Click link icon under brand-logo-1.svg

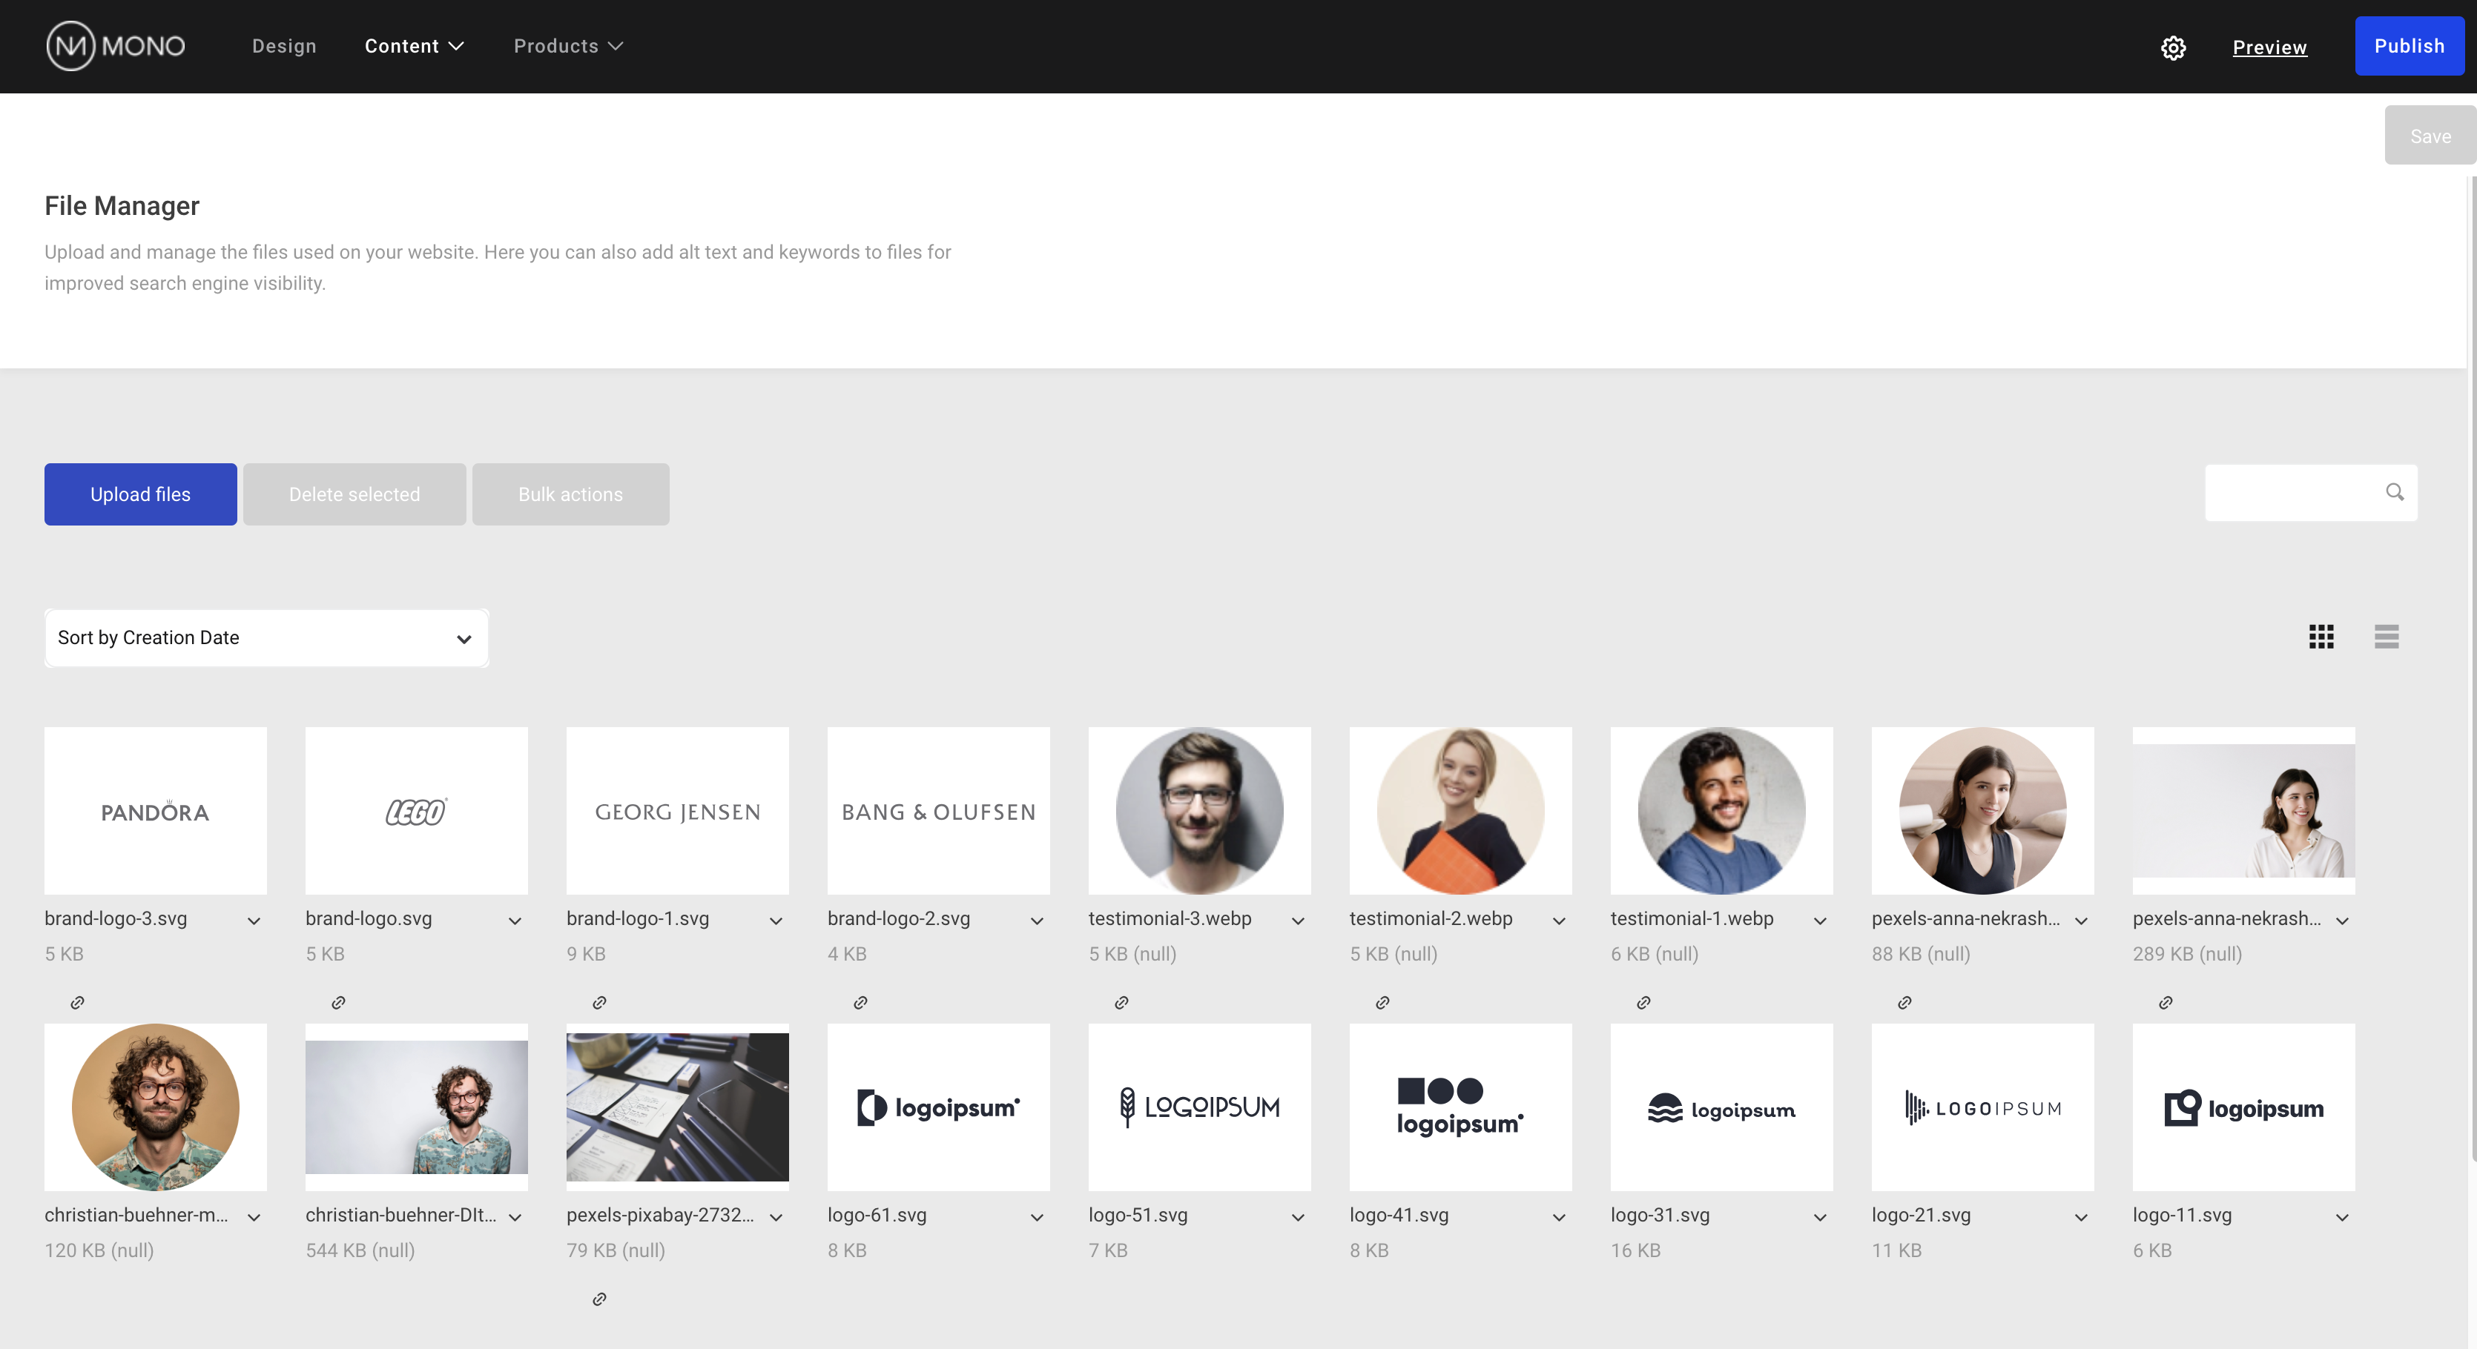pyautogui.click(x=599, y=1002)
